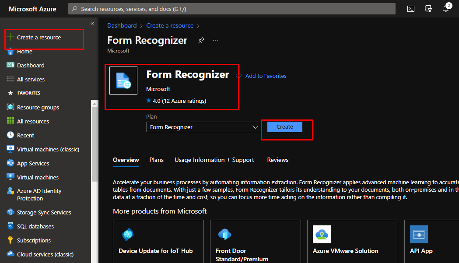Screen dimensions: 459x263
Task: Click the Resource groups sidebar icon
Action: click(11, 107)
